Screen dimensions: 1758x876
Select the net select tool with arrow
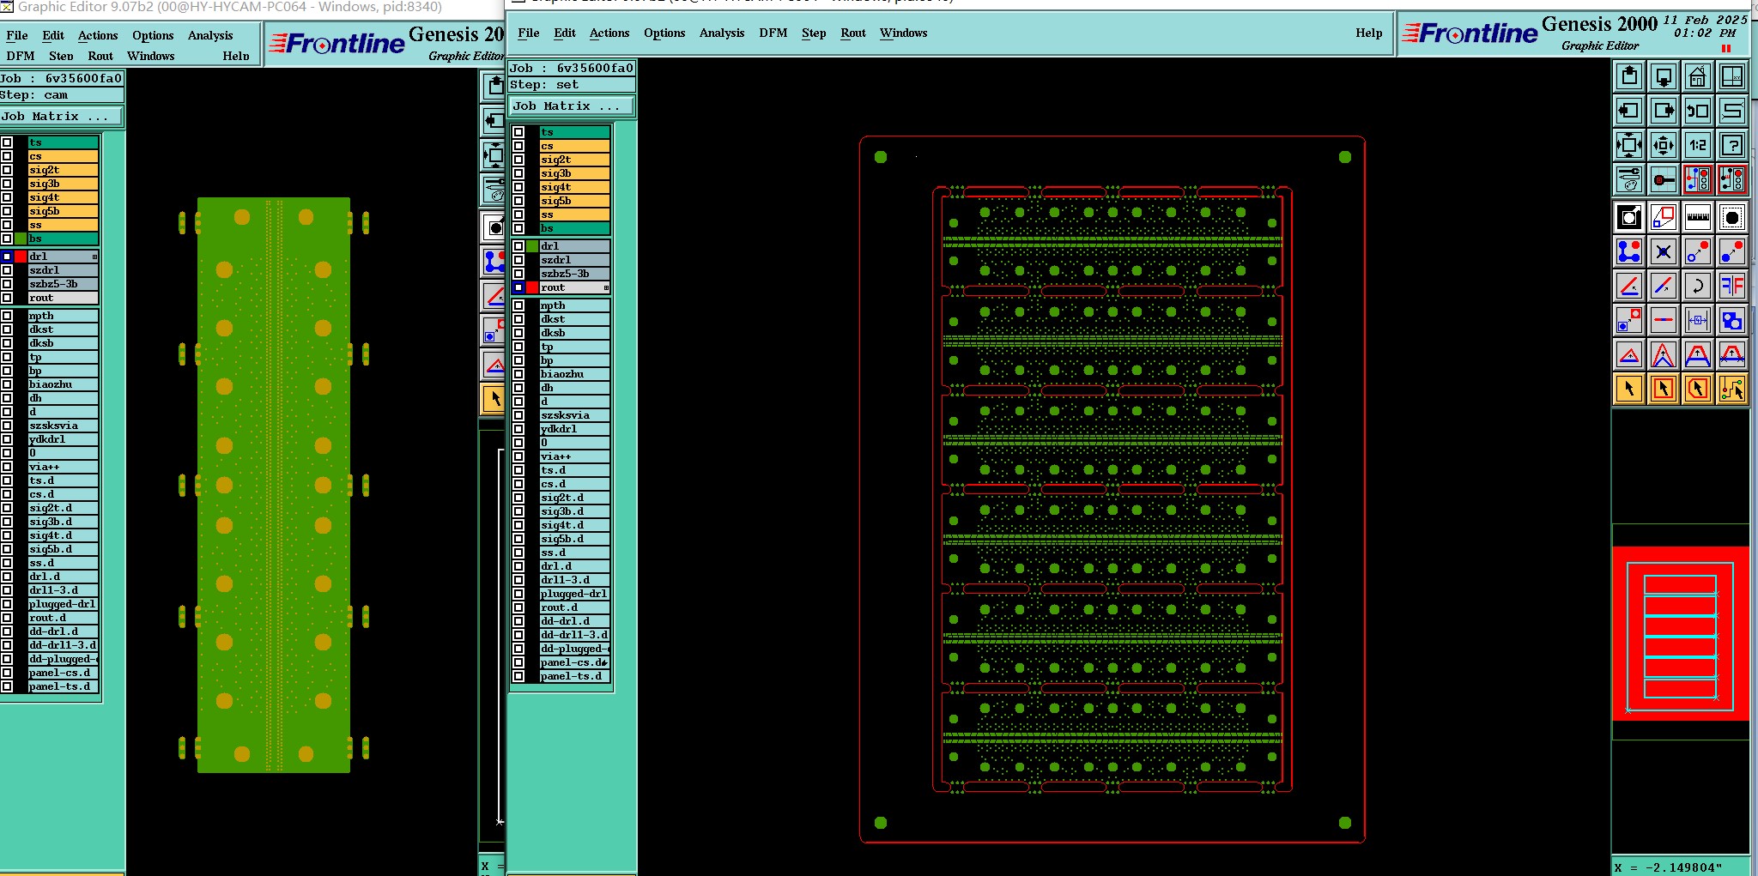click(1732, 389)
